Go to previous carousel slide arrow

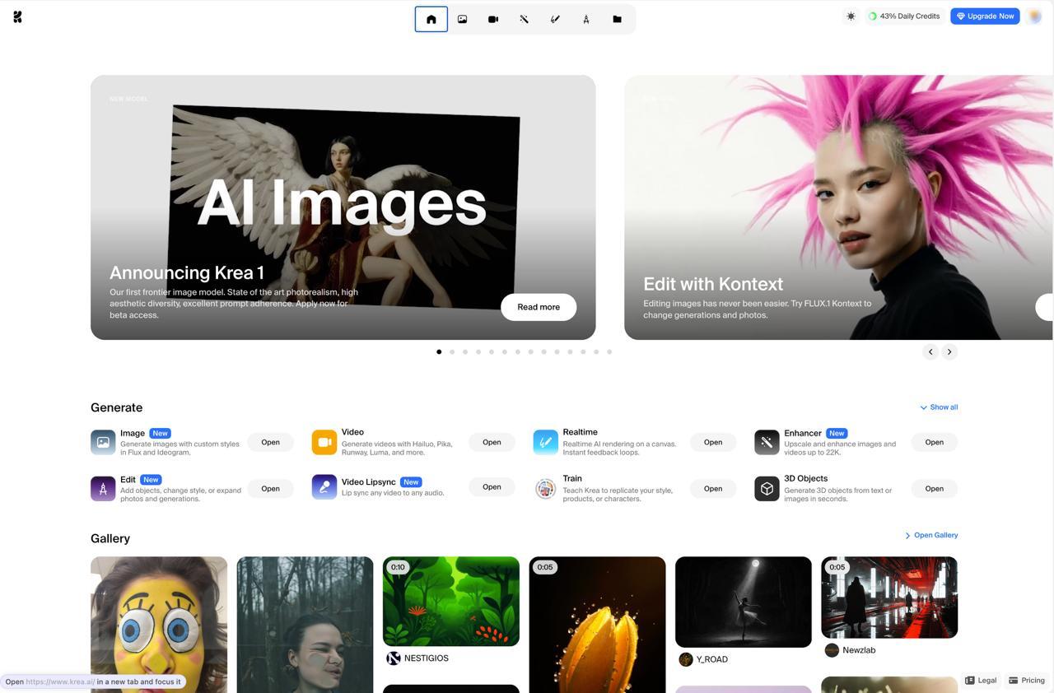(x=930, y=351)
